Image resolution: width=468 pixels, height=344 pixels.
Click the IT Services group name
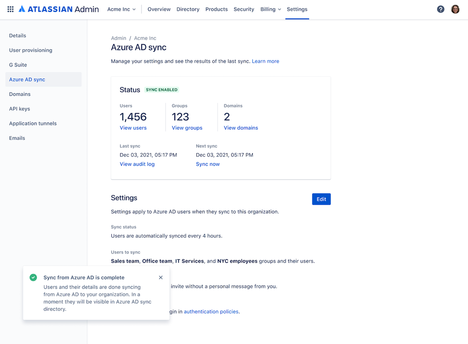[x=190, y=261]
